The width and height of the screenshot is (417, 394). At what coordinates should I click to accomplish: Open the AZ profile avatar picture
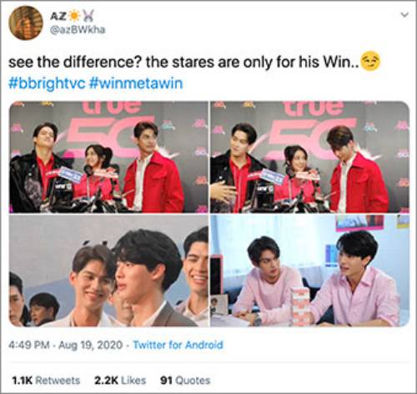(26, 23)
